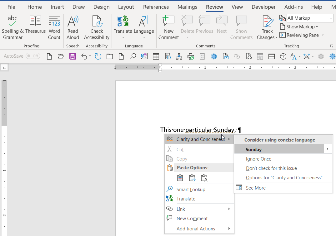Click the font size AA icon

click(x=293, y=56)
